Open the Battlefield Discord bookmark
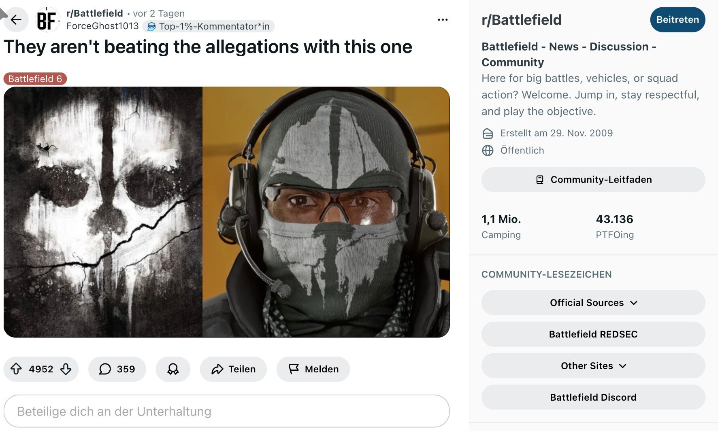This screenshot has width=720, height=431. (x=593, y=397)
